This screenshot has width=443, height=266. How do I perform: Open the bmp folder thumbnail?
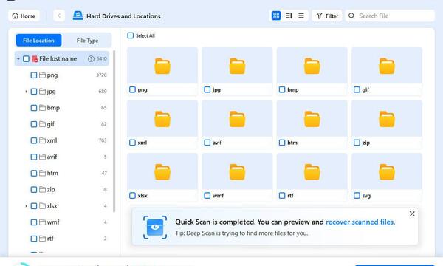point(312,66)
